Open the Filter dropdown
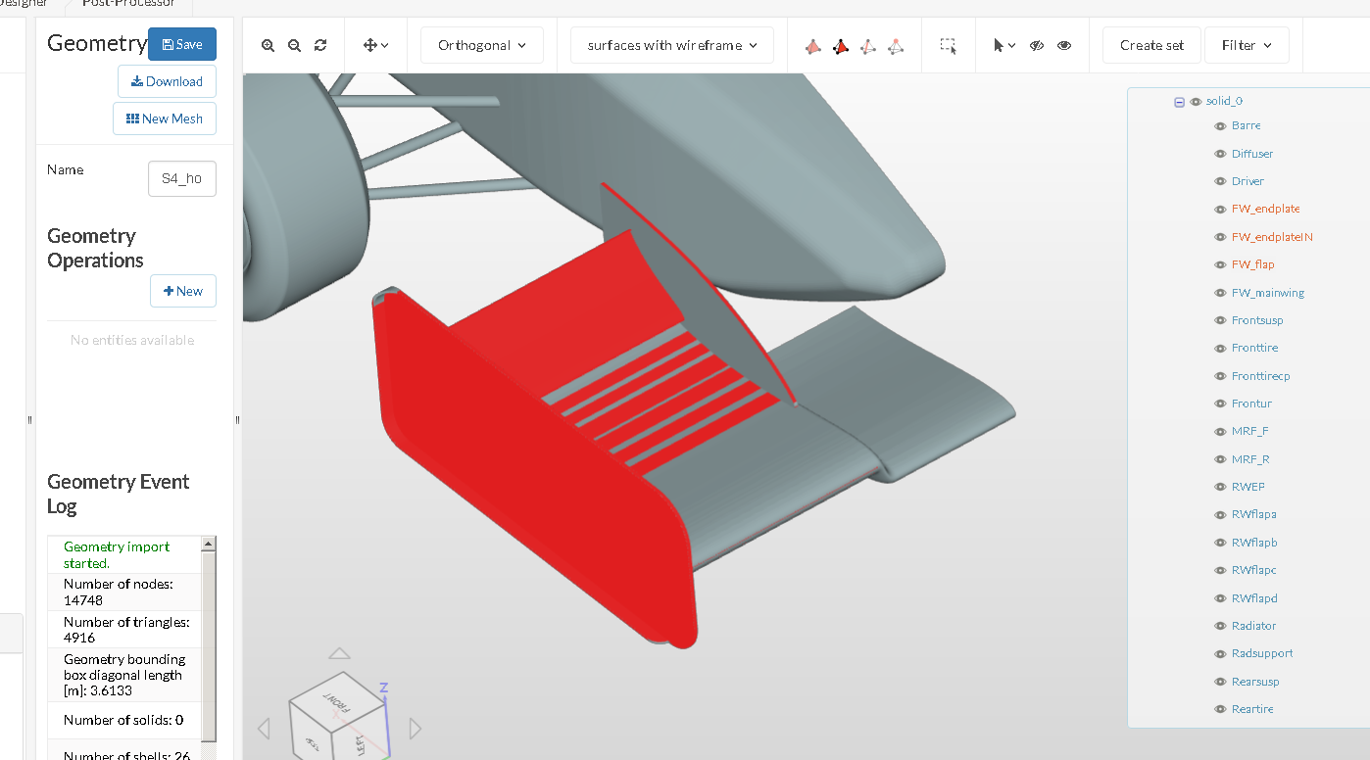 (1247, 45)
